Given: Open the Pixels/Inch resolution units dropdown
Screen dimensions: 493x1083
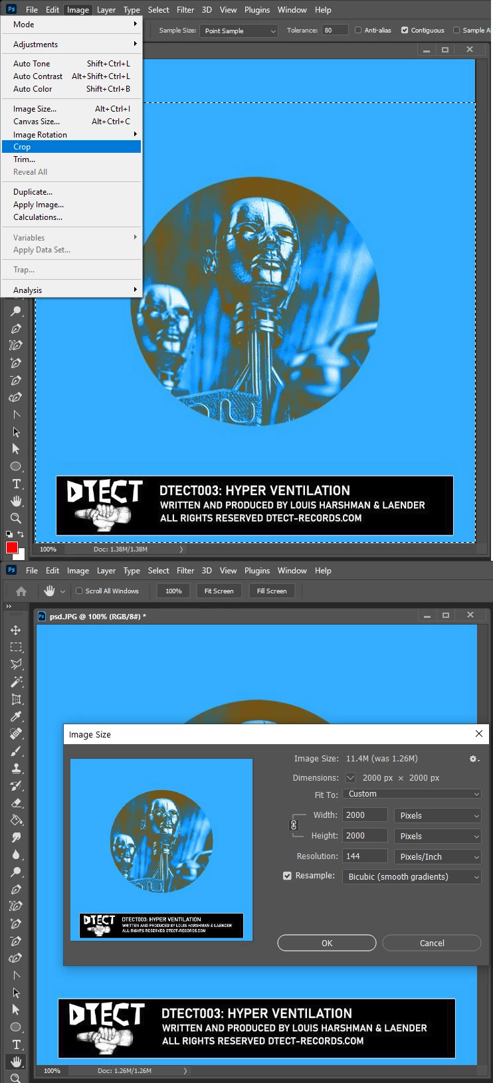Looking at the screenshot, I should (438, 856).
